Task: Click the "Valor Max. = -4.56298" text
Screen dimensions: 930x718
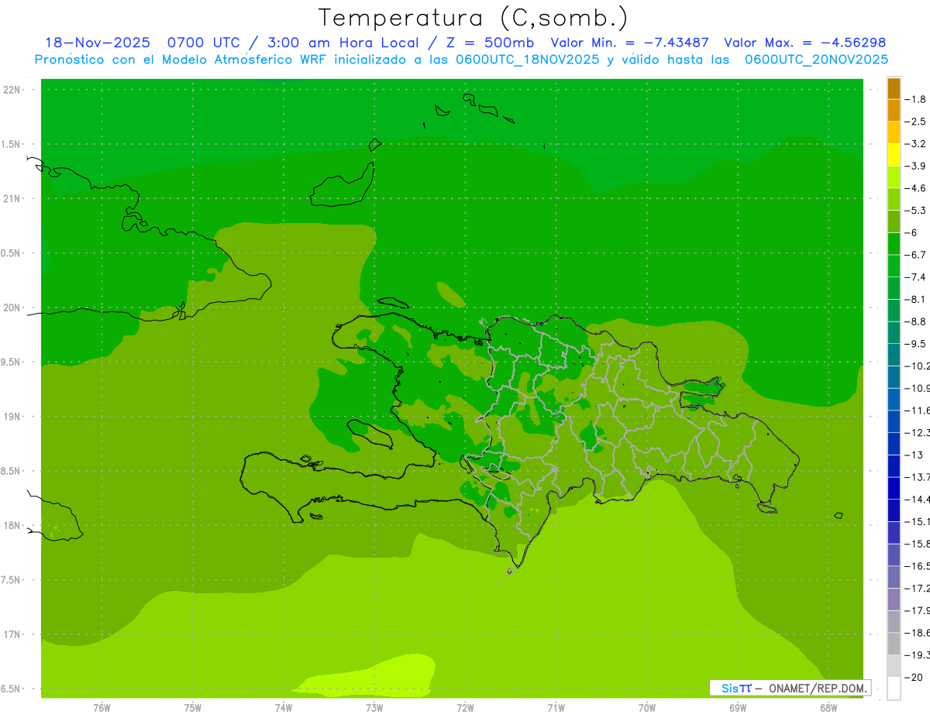Action: [x=804, y=43]
